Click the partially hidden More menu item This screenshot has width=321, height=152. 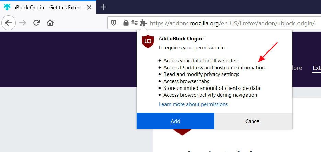coord(297,68)
